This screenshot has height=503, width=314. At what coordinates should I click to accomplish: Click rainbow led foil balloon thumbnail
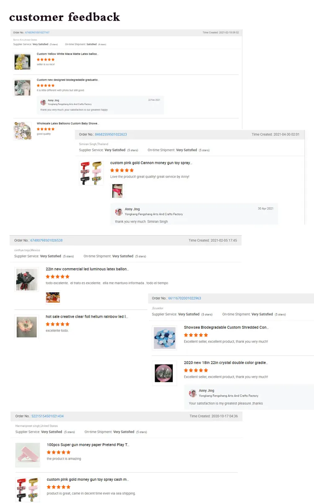(x=26, y=327)
